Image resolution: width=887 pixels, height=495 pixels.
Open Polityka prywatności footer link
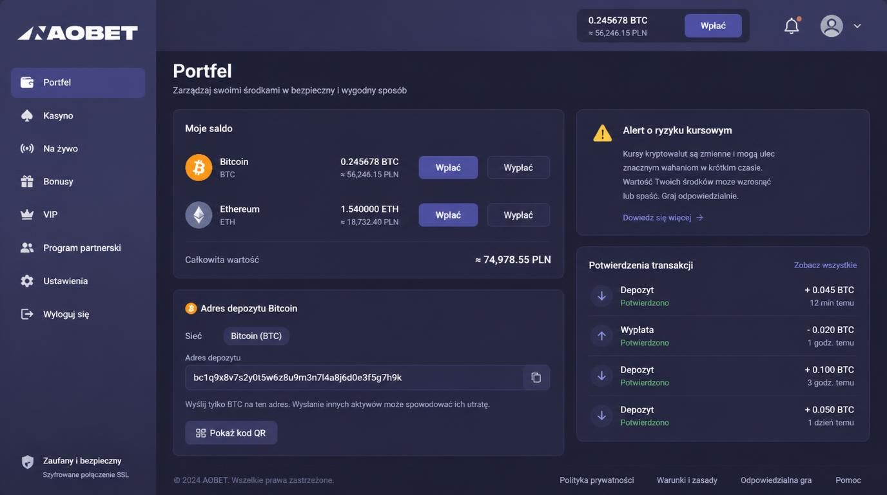(x=597, y=480)
